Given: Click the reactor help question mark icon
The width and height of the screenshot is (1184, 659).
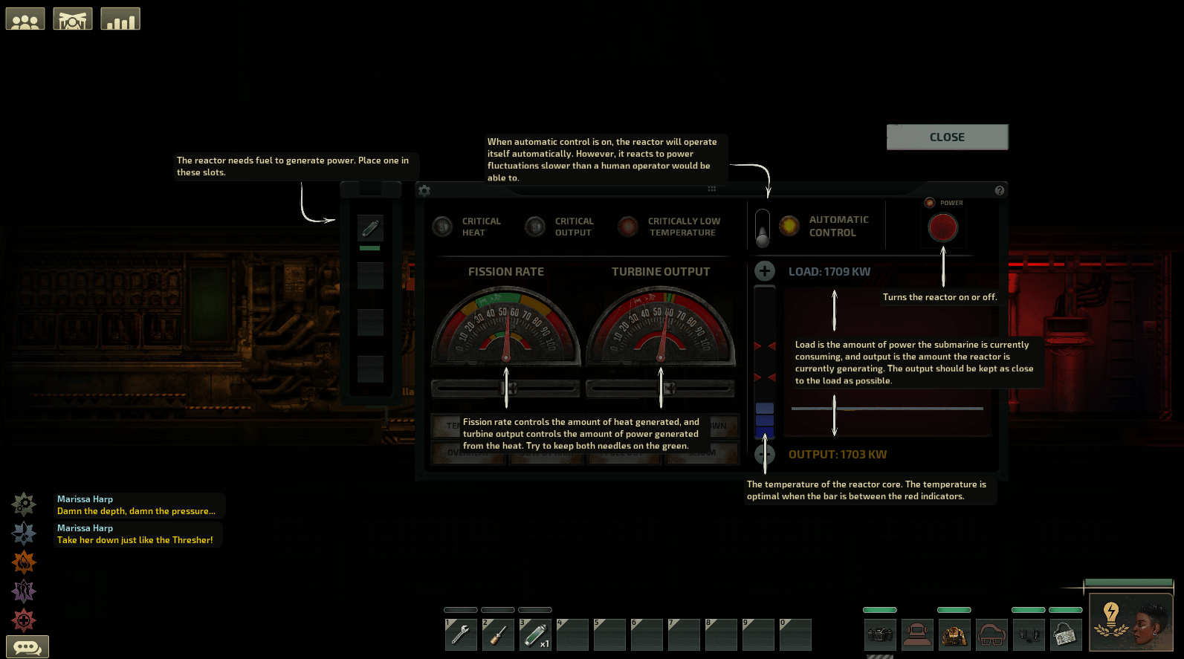Looking at the screenshot, I should coord(1000,191).
